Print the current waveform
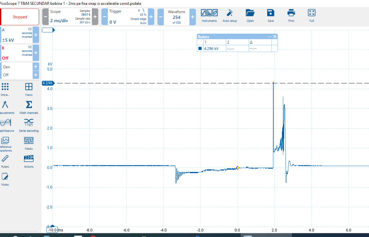The width and height of the screenshot is (369, 237). pyautogui.click(x=291, y=15)
